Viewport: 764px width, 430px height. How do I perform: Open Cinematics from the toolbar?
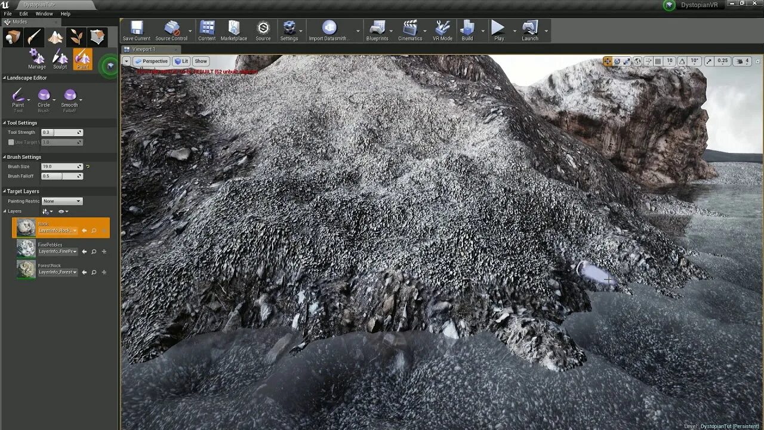410,30
